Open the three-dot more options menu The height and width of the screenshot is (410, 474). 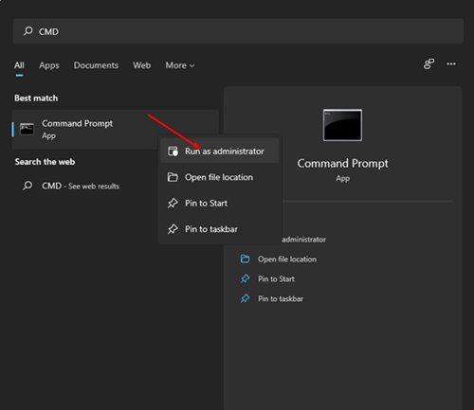tap(451, 64)
